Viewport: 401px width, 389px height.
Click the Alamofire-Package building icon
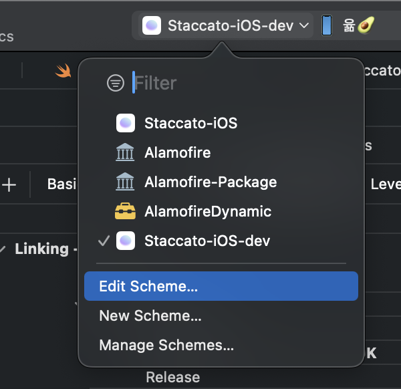125,182
